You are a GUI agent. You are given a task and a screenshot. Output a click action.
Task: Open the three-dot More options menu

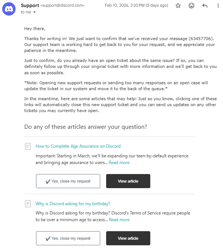tap(218, 6)
